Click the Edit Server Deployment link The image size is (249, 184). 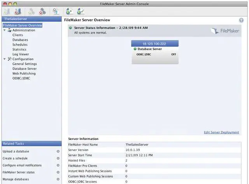(x=221, y=132)
